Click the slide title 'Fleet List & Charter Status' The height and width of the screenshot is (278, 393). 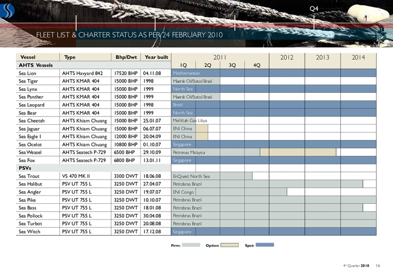tap(129, 35)
